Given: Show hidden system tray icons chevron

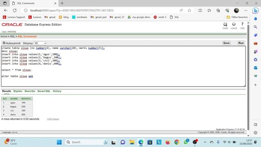Looking at the screenshot, I should click(x=205, y=142).
